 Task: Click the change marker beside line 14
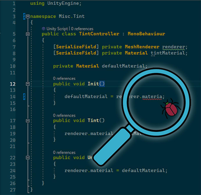24,96
